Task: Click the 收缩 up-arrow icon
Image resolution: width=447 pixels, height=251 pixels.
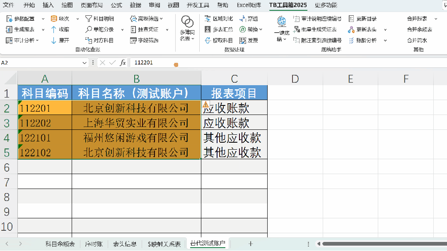Action: [x=53, y=29]
